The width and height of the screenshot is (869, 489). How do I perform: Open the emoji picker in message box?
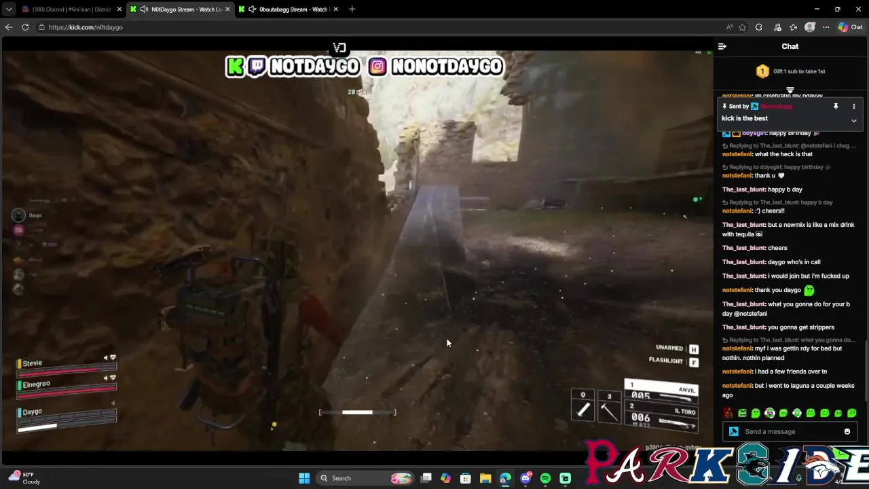(847, 431)
